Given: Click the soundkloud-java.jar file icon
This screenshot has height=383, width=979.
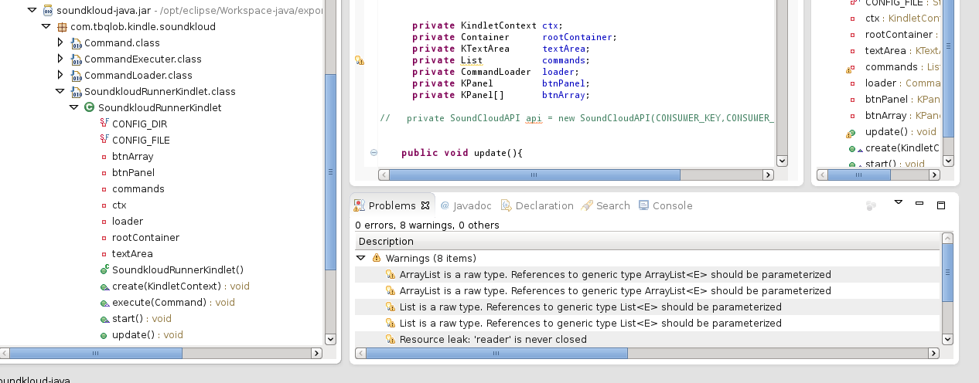Looking at the screenshot, I should (46, 10).
